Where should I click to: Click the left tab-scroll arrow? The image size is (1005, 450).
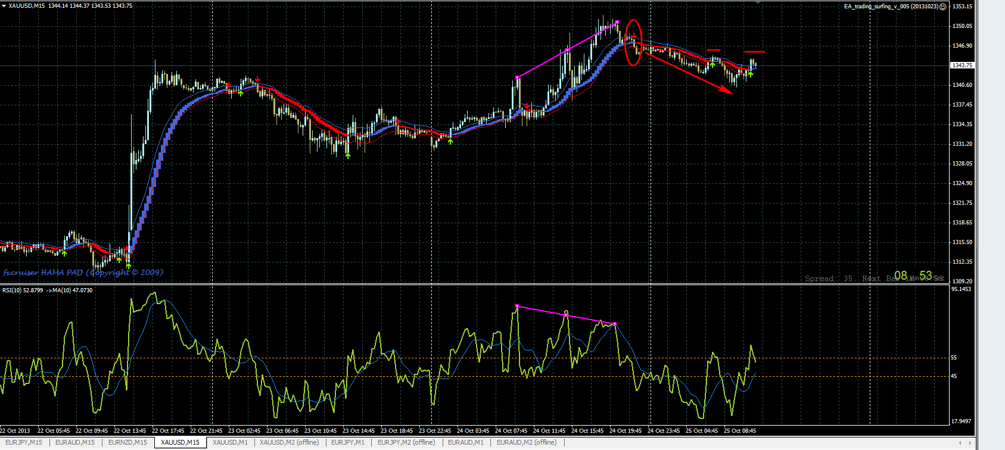click(960, 442)
